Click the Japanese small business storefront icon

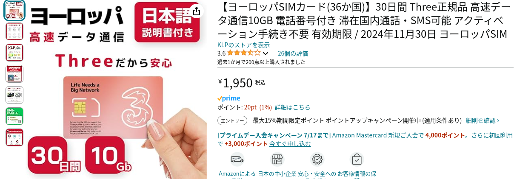[x=277, y=159]
